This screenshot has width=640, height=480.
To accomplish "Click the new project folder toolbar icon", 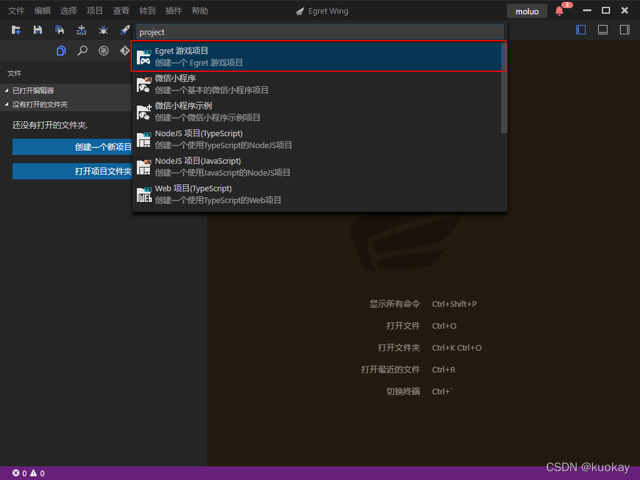I will pos(16,30).
